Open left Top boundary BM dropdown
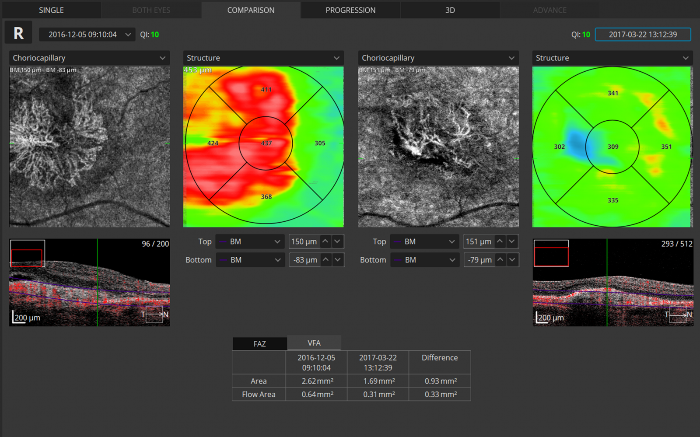The height and width of the screenshot is (437, 700). coord(250,241)
